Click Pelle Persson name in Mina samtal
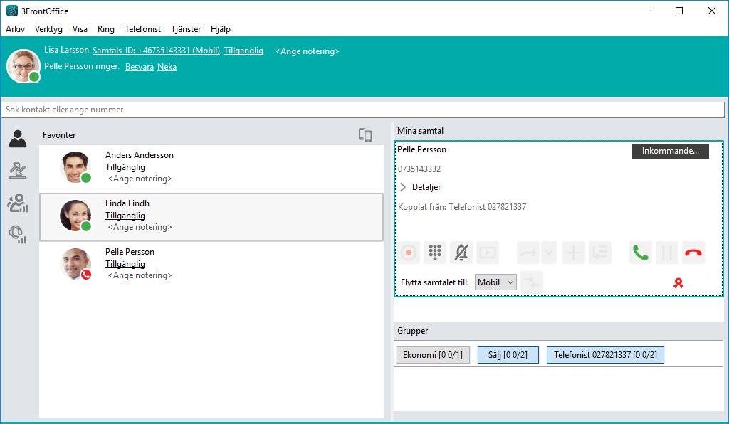 click(x=421, y=149)
